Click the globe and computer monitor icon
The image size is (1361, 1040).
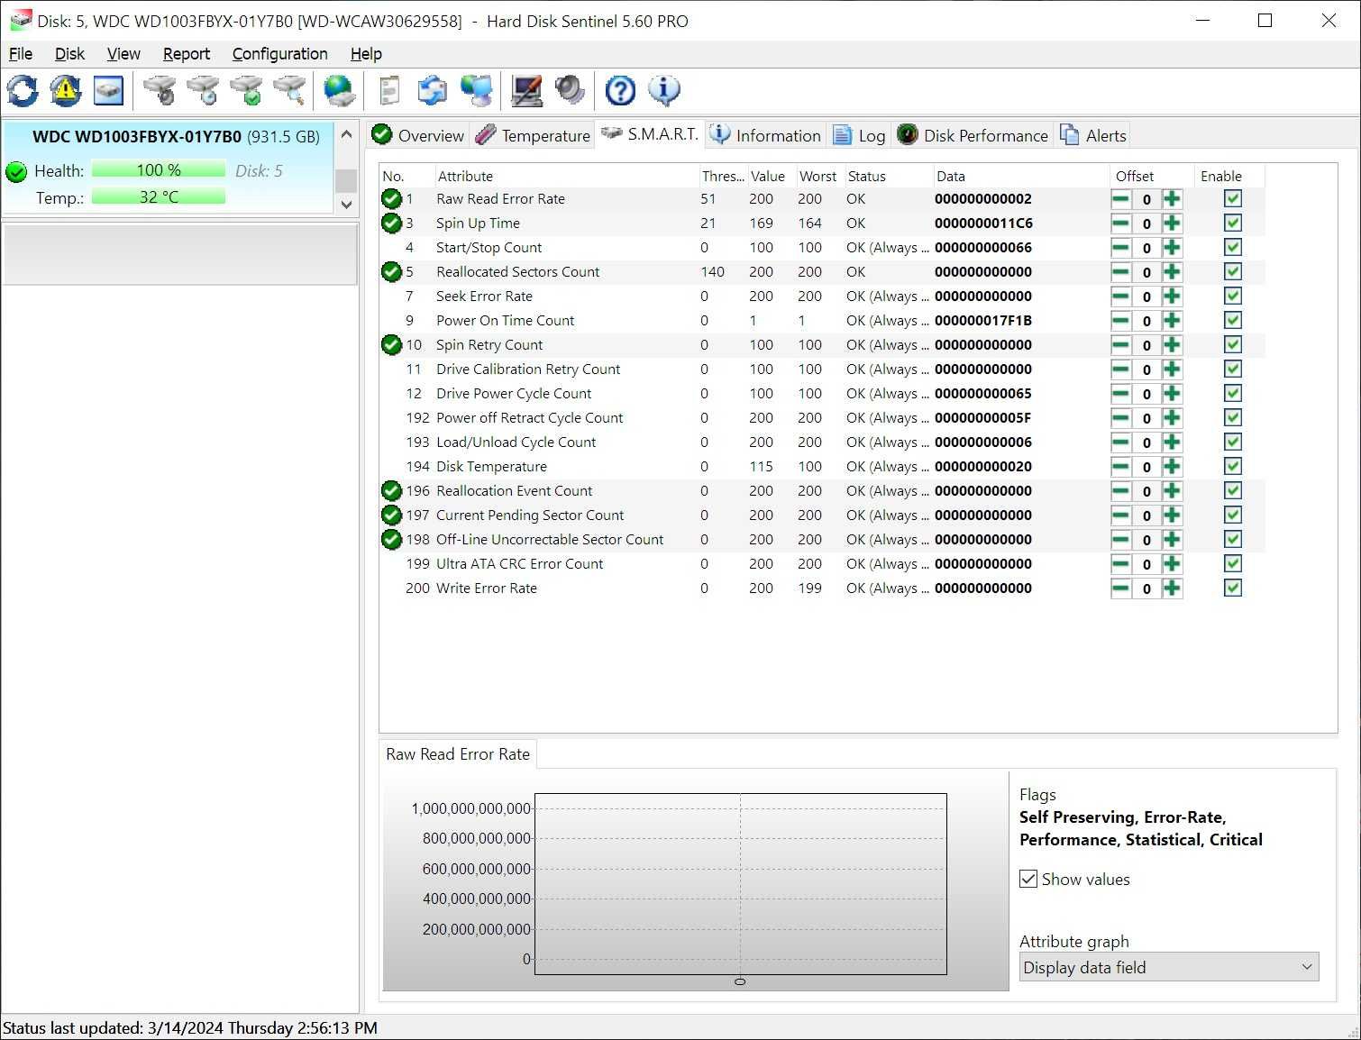tap(477, 90)
